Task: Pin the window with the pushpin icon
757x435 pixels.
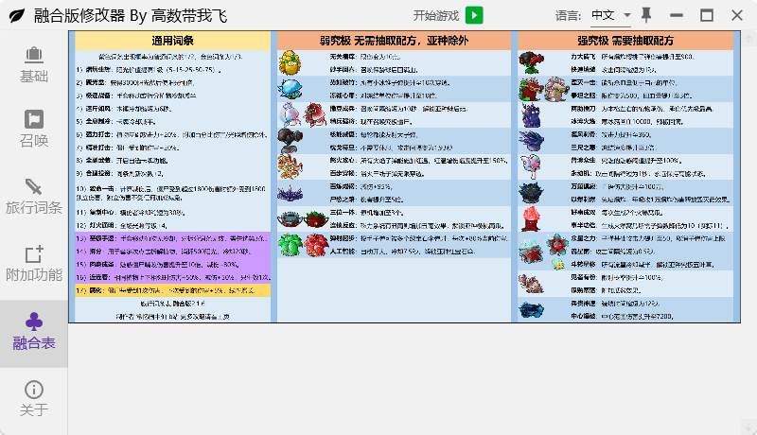Action: 646,15
